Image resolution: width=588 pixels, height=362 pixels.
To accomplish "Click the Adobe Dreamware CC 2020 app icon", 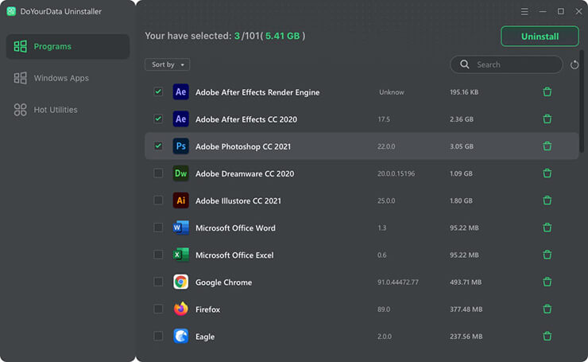I will tap(181, 173).
